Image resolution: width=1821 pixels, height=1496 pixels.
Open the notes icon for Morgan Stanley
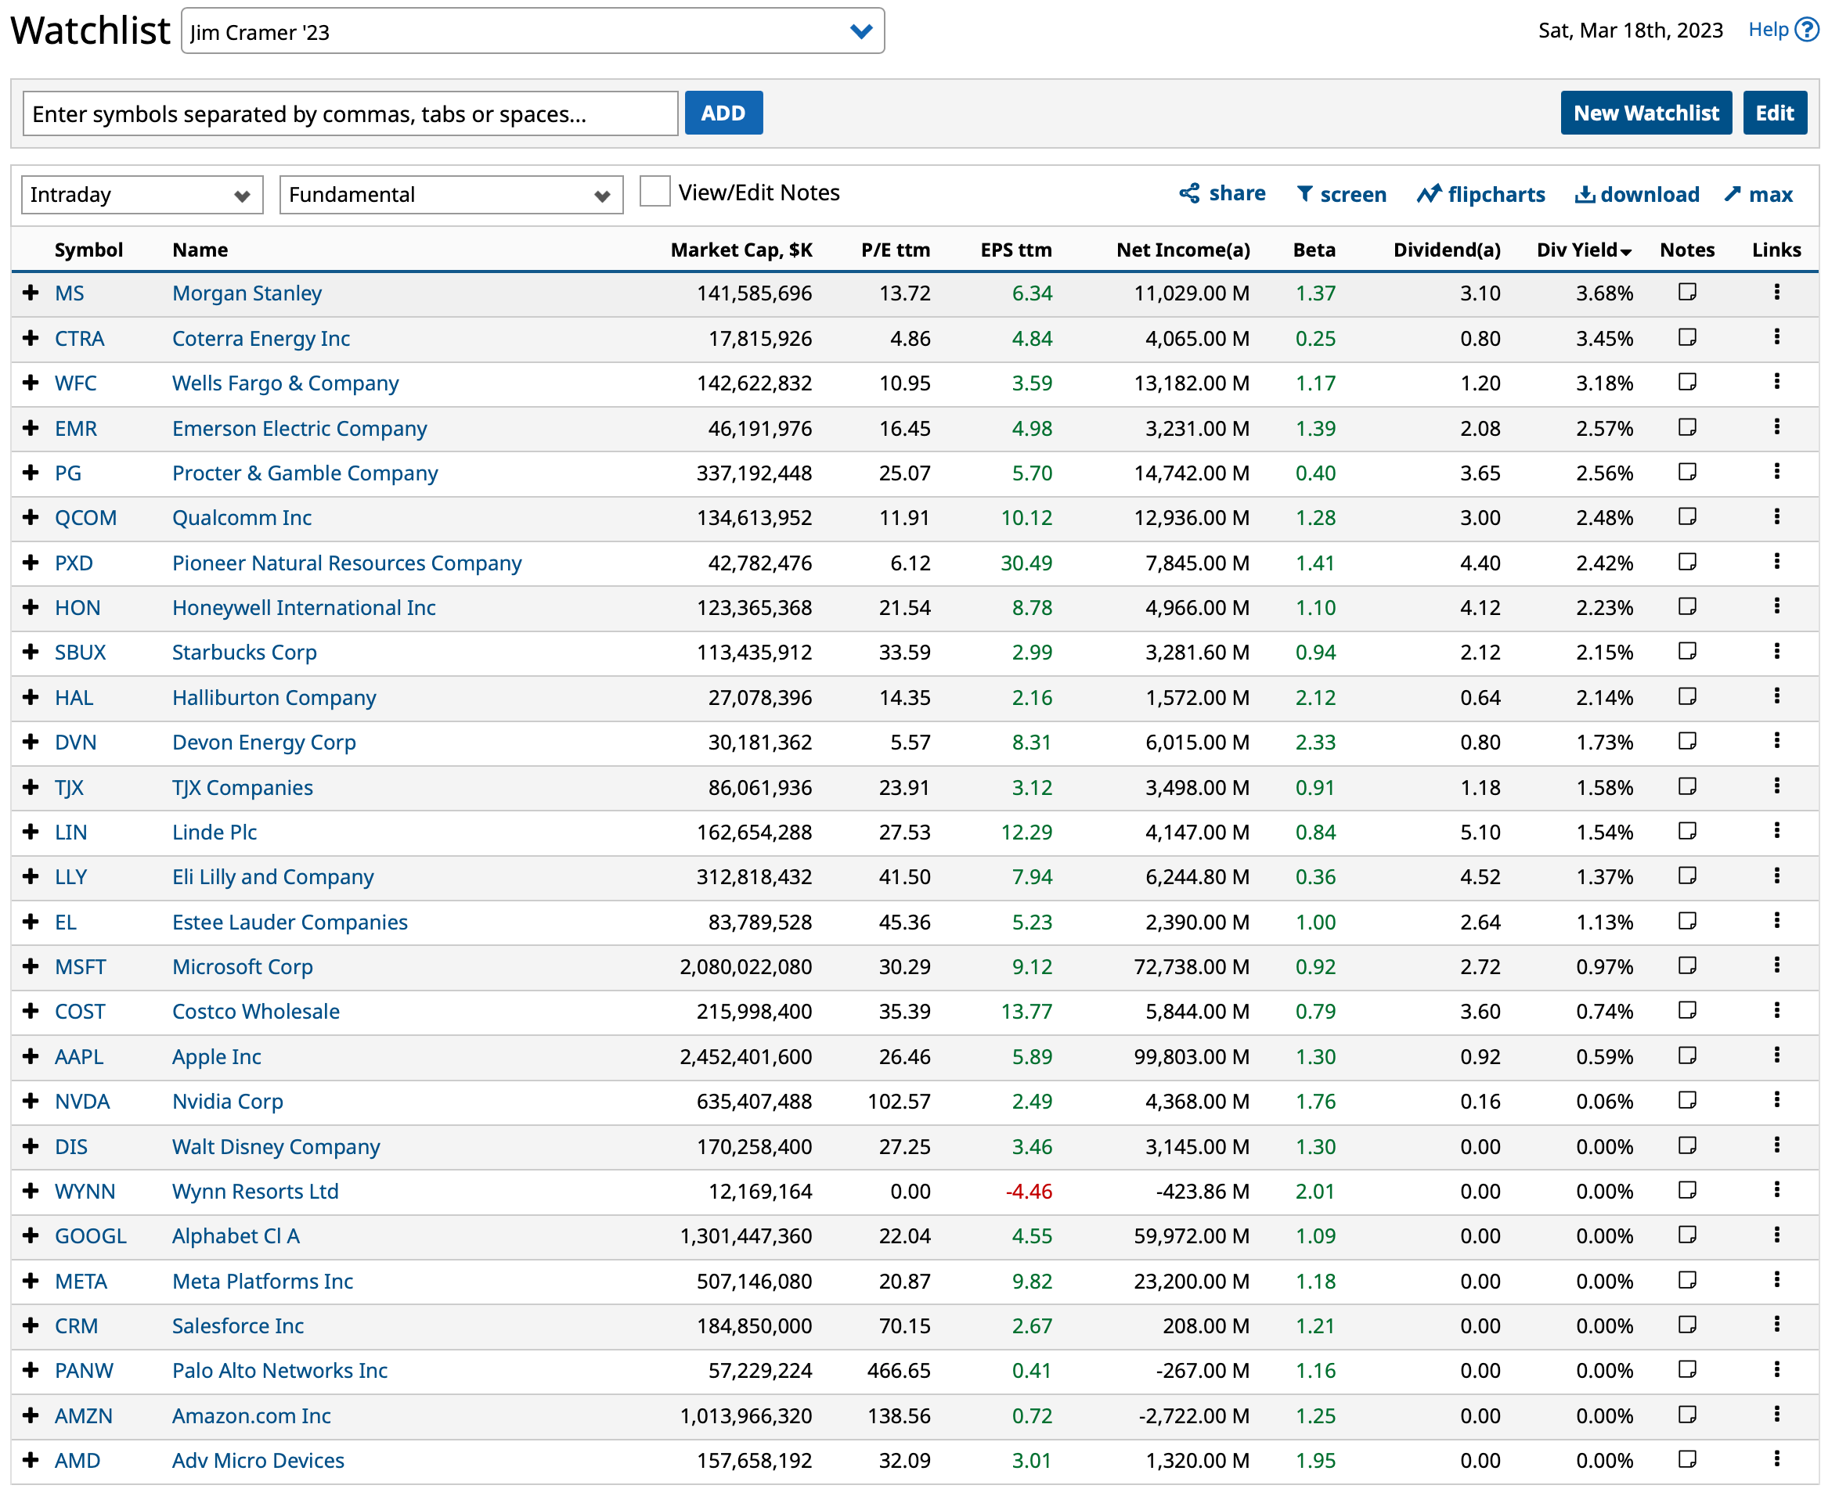point(1686,292)
